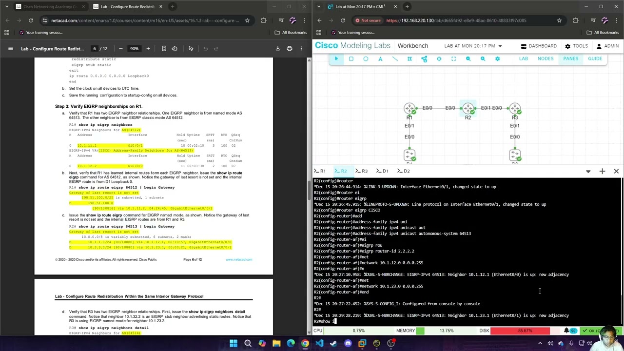The width and height of the screenshot is (624, 351).
Task: Open the DASHBOARD link
Action: [539, 46]
